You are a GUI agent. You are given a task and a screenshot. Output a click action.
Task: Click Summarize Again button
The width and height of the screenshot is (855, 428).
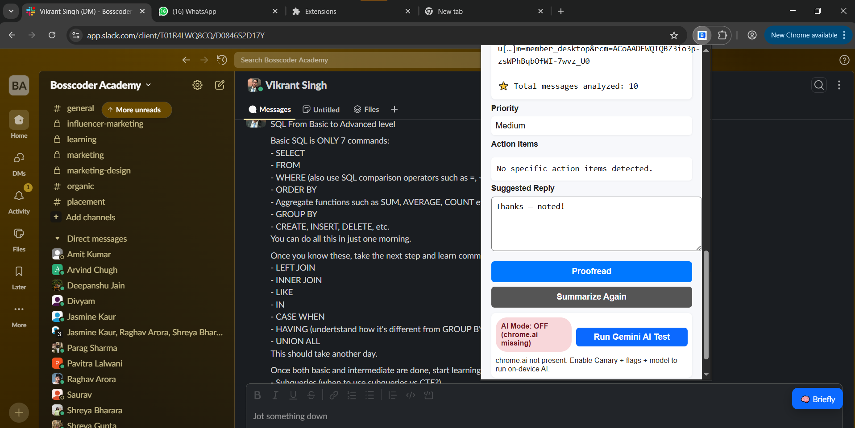tap(591, 297)
